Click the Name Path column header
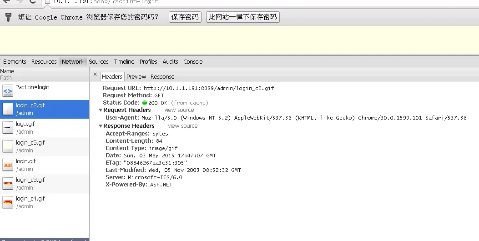This screenshot has width=479, height=241. (45, 74)
